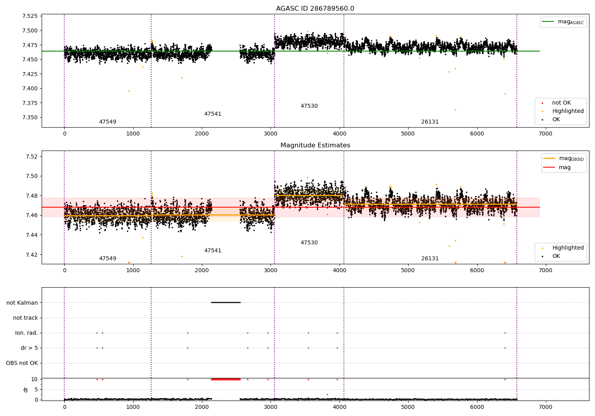Click the black not Kalman bar of flagged samples

point(226,303)
